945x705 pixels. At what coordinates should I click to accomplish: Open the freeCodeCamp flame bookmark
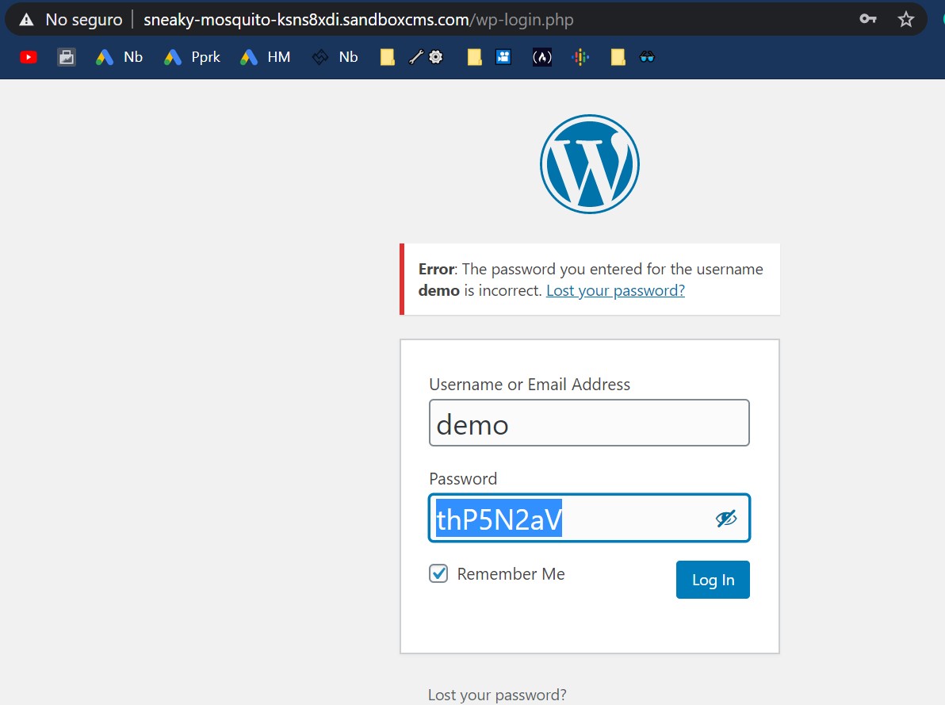[x=541, y=57]
